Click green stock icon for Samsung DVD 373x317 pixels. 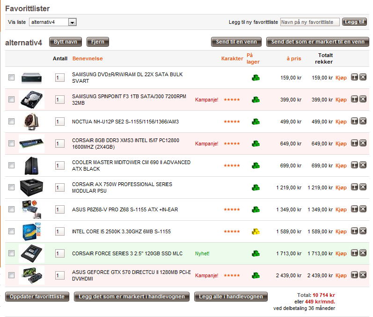coord(256,78)
